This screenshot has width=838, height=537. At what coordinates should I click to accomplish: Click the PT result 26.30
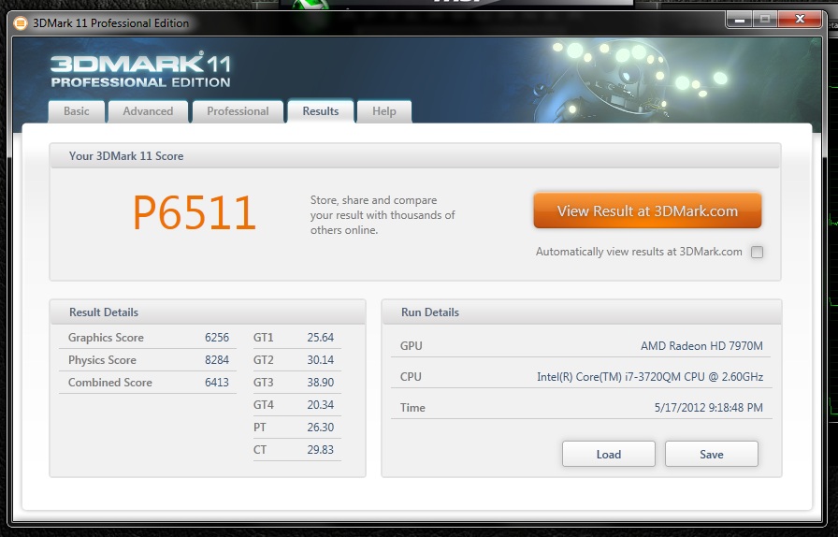321,428
